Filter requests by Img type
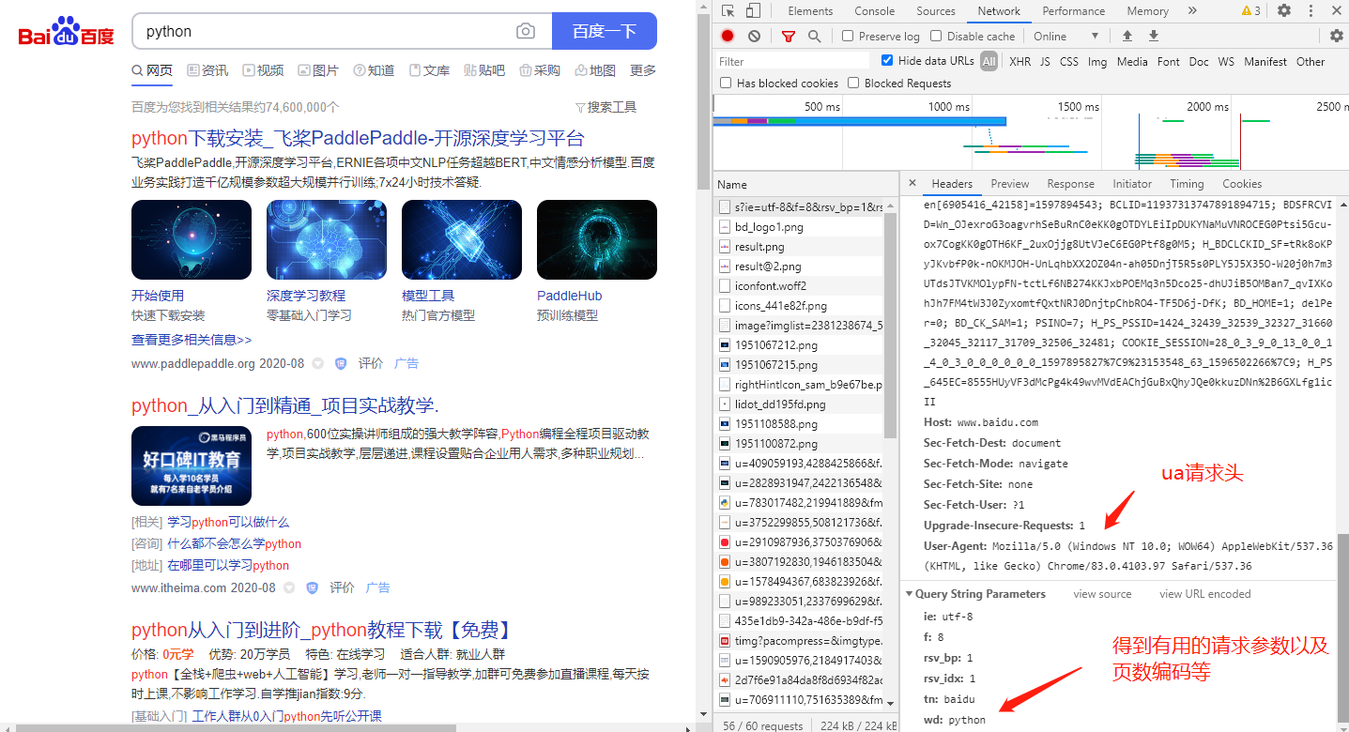1349x732 pixels. pyautogui.click(x=1096, y=61)
